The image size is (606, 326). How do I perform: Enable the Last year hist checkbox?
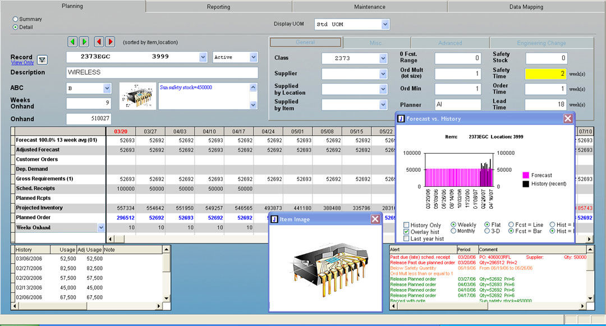(x=406, y=238)
